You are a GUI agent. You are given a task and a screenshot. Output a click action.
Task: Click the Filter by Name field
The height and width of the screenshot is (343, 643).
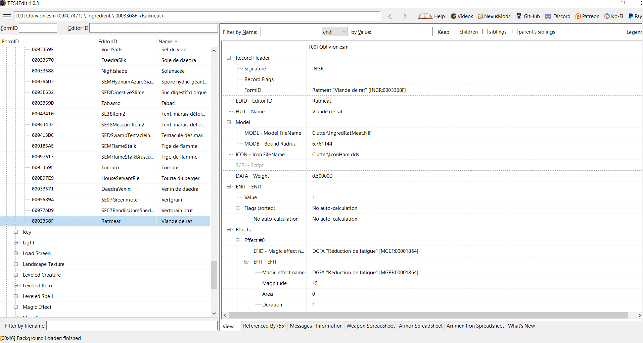pyautogui.click(x=289, y=32)
